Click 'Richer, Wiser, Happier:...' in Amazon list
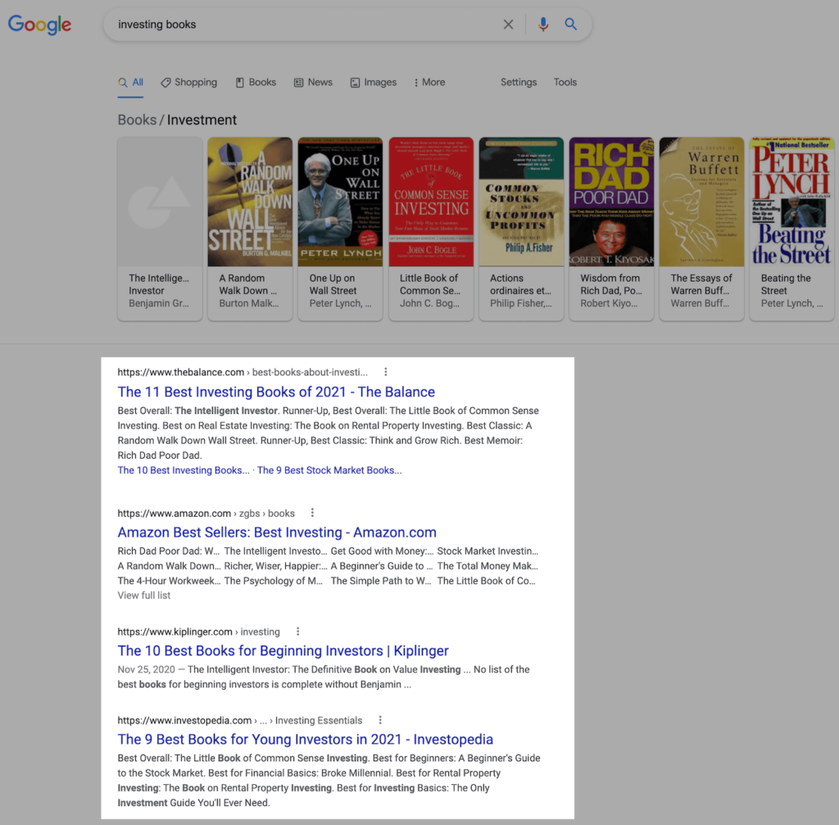This screenshot has width=839, height=825. point(275,566)
